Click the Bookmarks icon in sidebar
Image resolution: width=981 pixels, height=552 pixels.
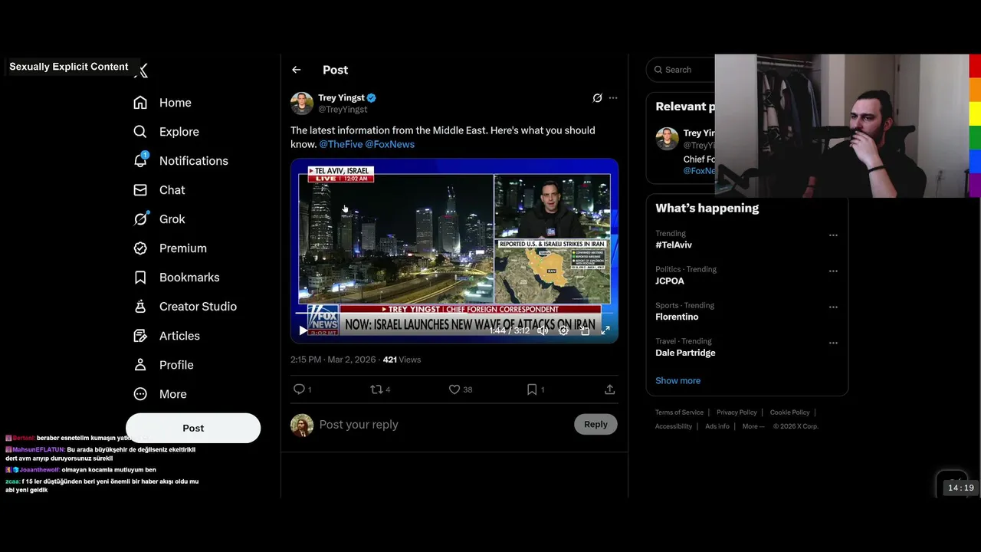click(140, 278)
